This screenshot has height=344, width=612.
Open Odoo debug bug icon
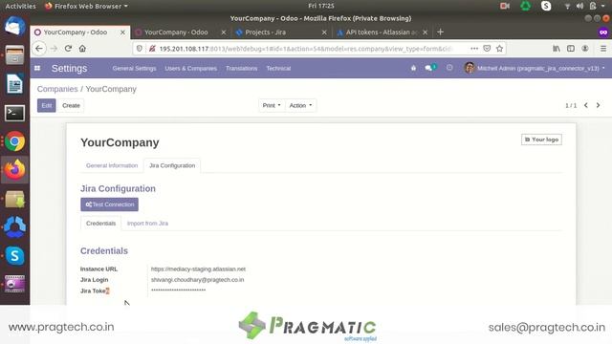tap(413, 68)
